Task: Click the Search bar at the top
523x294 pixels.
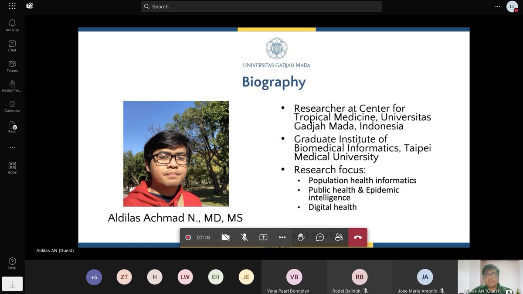Action: click(x=261, y=6)
